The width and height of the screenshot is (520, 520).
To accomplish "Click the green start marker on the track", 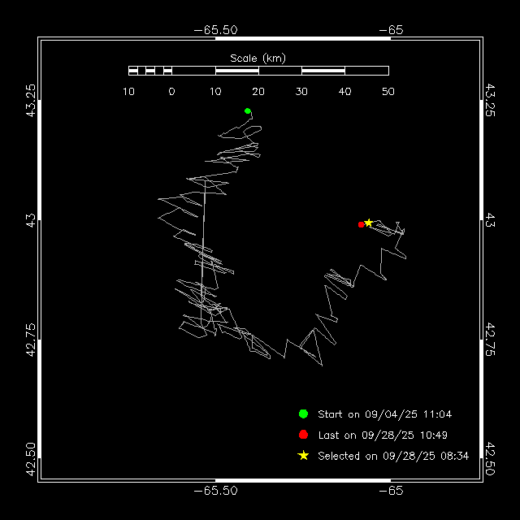I will click(x=247, y=110).
